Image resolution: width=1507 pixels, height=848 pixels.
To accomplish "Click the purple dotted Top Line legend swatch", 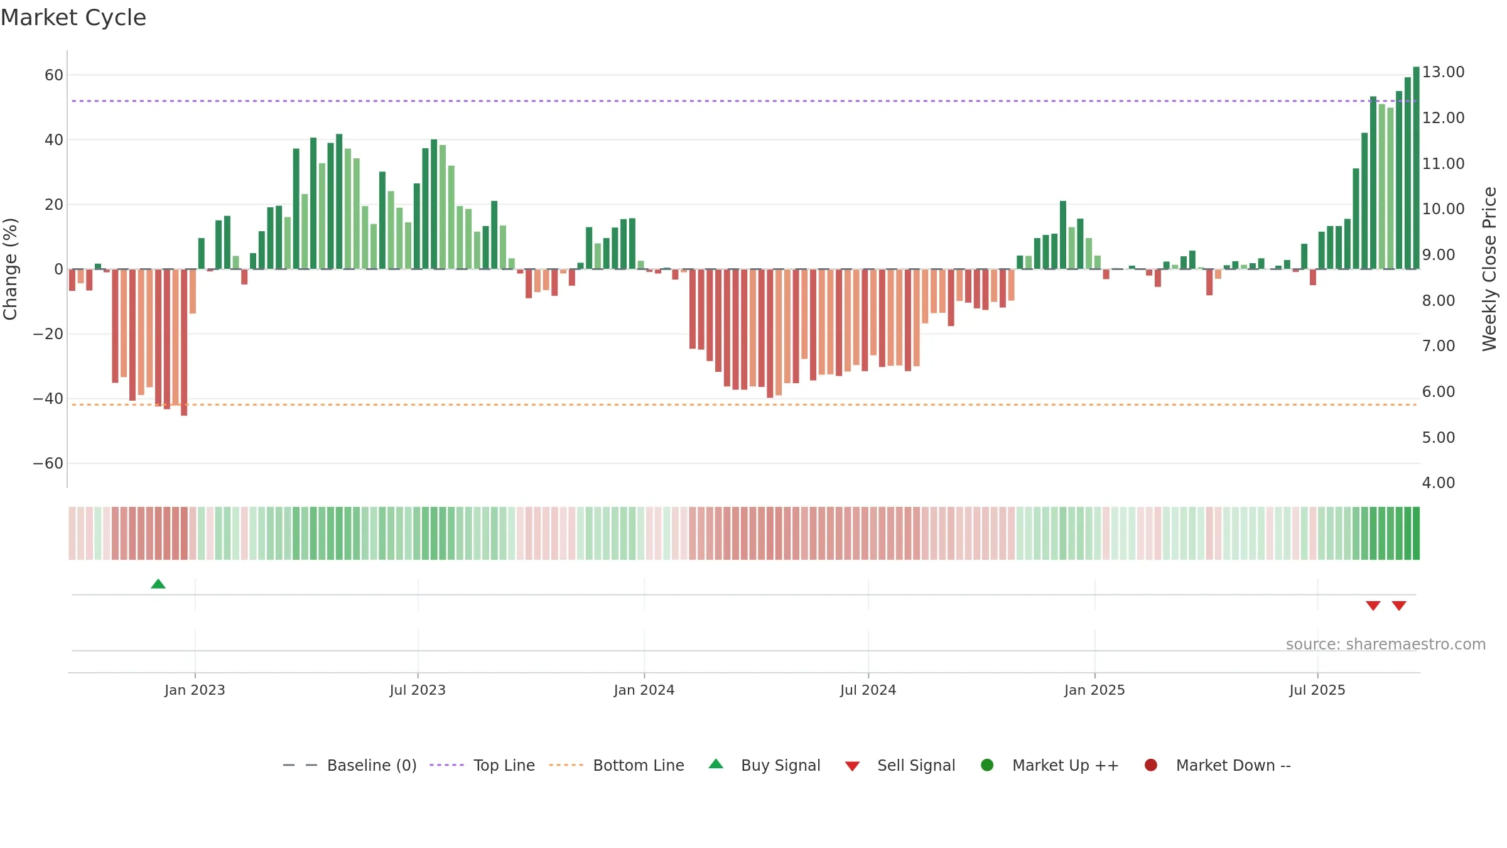I will coord(446,765).
